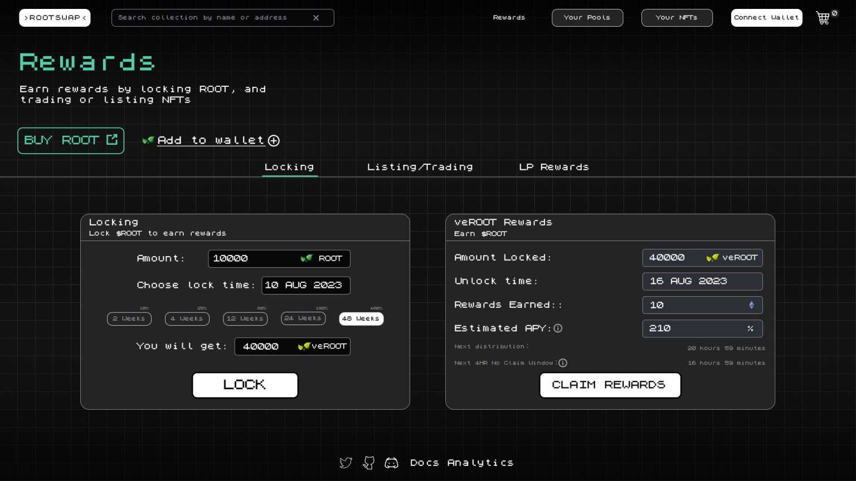Click the info icon by Next 4HR No Claim Window
This screenshot has height=481, width=856.
[563, 363]
